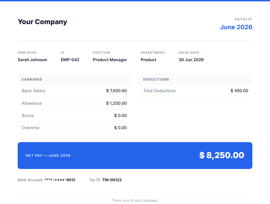Click the "Your Company" heading
This screenshot has height=204, width=270.
point(43,22)
